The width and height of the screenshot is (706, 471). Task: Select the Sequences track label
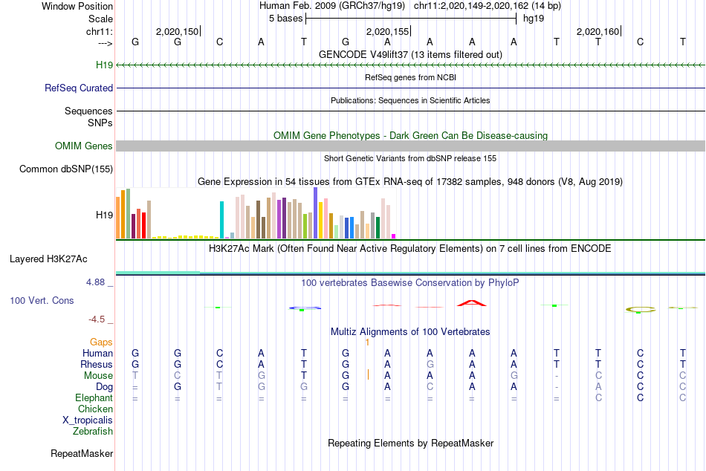[x=88, y=111]
